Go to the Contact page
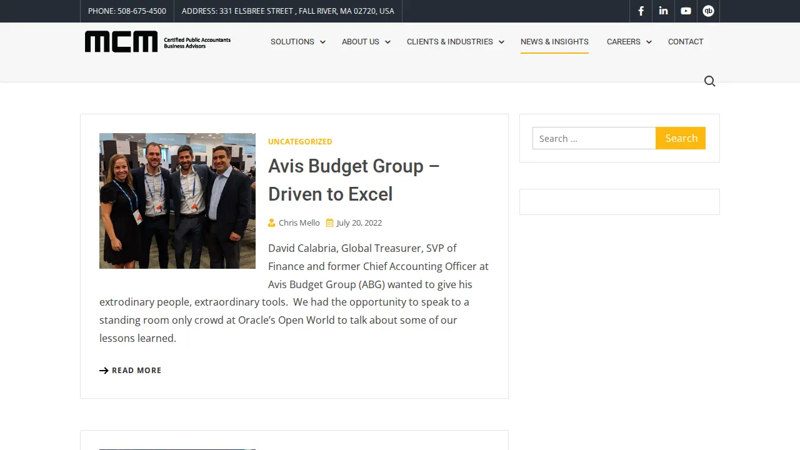 (x=686, y=42)
